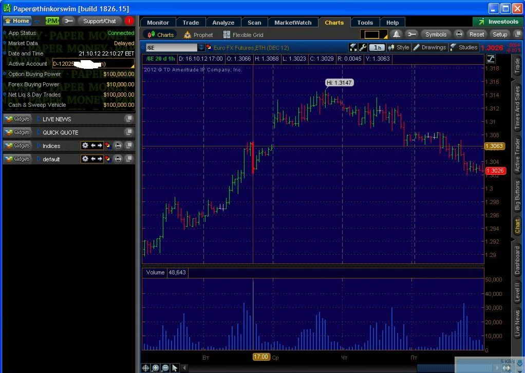This screenshot has height=373, width=525.
Task: Switch to Flexible Grid view
Action: (x=243, y=35)
